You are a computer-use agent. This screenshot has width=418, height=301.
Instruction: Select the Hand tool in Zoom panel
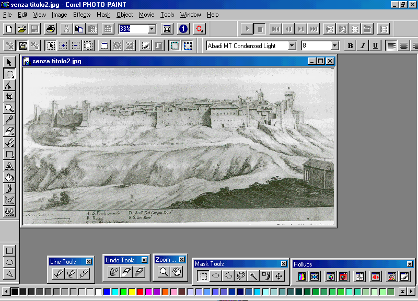click(177, 272)
